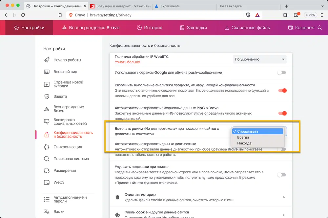Open the Brave Wallet toolbar icon

(297, 15)
